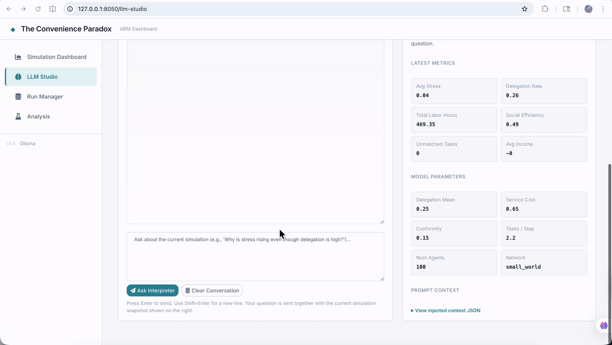Click the Avg Income metric card
The image size is (612, 345).
point(544,149)
